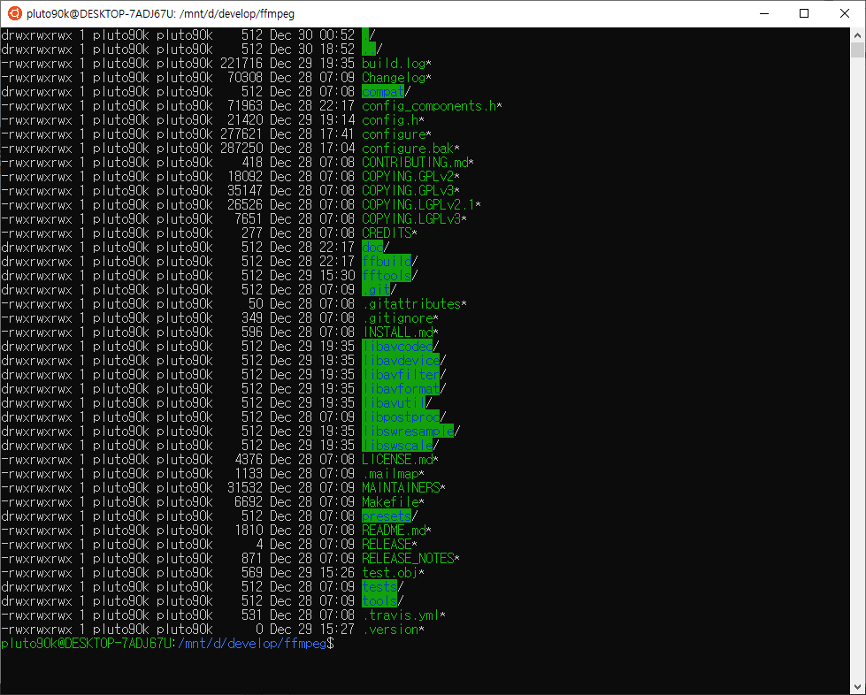This screenshot has width=866, height=695.
Task: Click .mailmap in the listing
Action: point(390,474)
